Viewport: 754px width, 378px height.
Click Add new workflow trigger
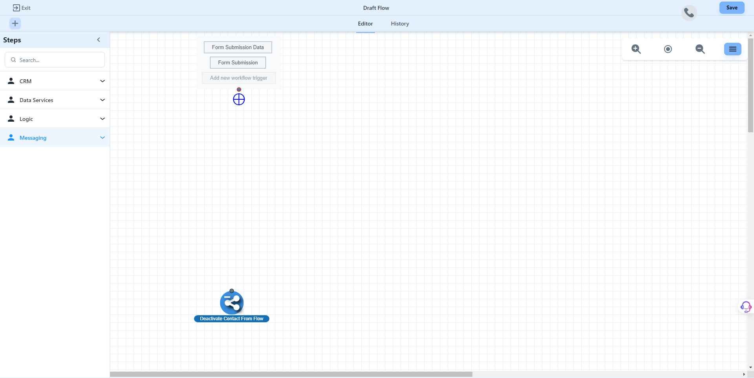click(x=239, y=78)
